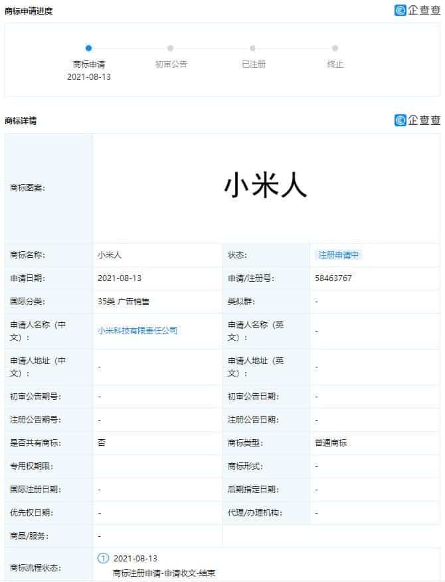Click the 初审公告日期 field label
The height and width of the screenshot is (582, 445).
(253, 397)
